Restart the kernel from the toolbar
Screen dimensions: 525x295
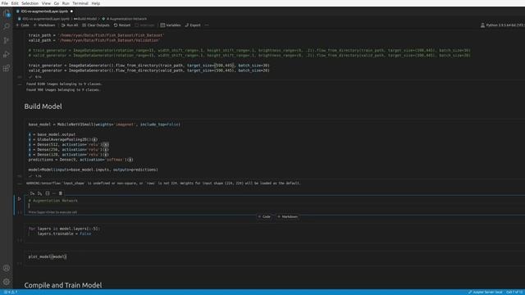click(122, 25)
